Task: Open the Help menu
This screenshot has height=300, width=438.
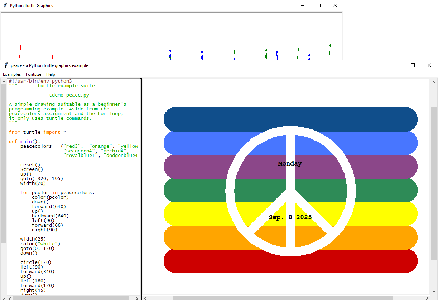Action: tap(51, 74)
